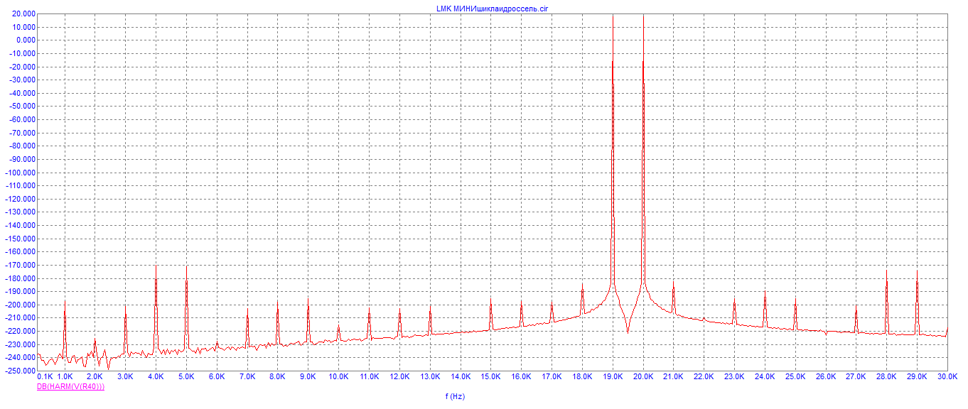Screen dimensions: 968x409
Task: Select the -240.000 dB axis value
Action: 21,358
